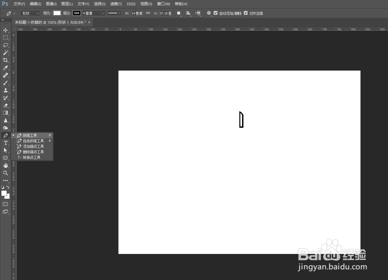Open the 形状 tool mode dropdown
Screen dimensions: 388x280
click(30, 13)
